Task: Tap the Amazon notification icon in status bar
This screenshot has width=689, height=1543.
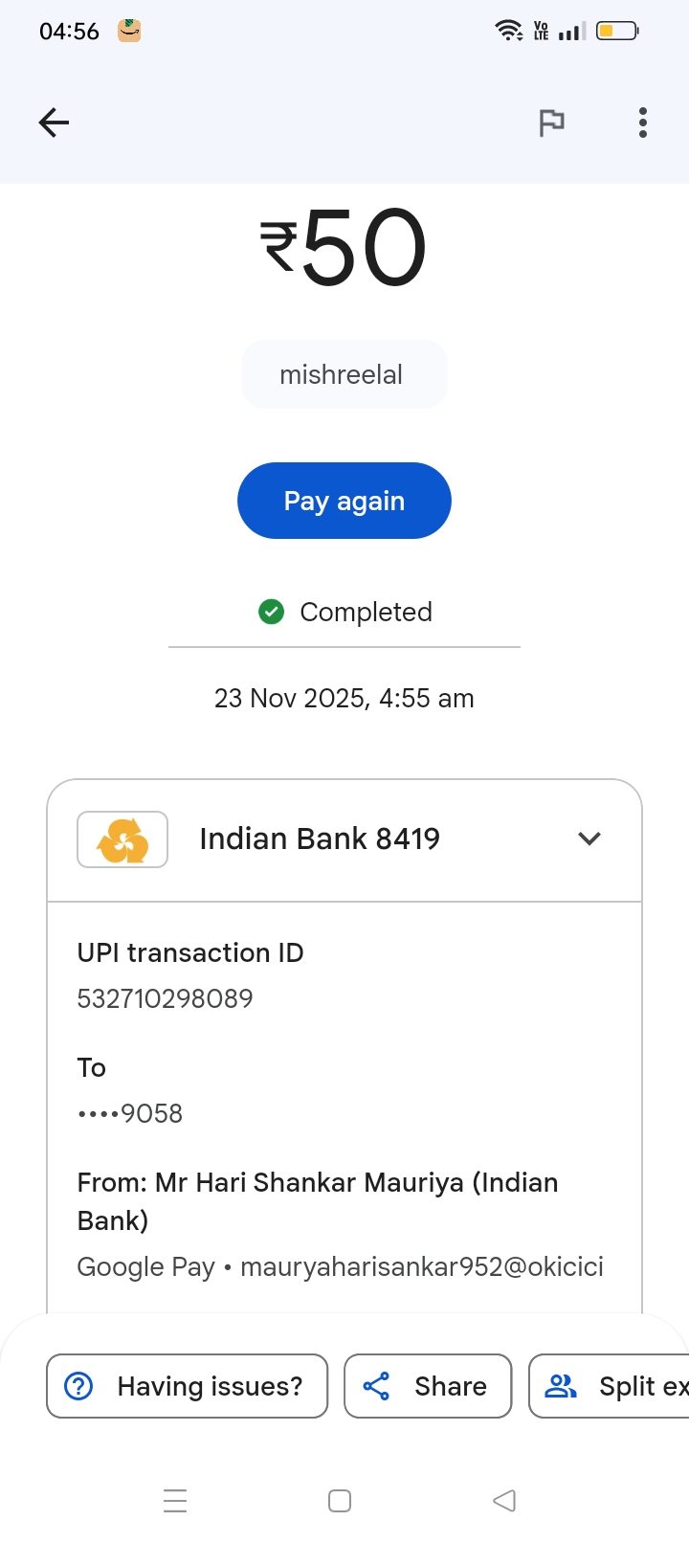Action: tap(129, 31)
